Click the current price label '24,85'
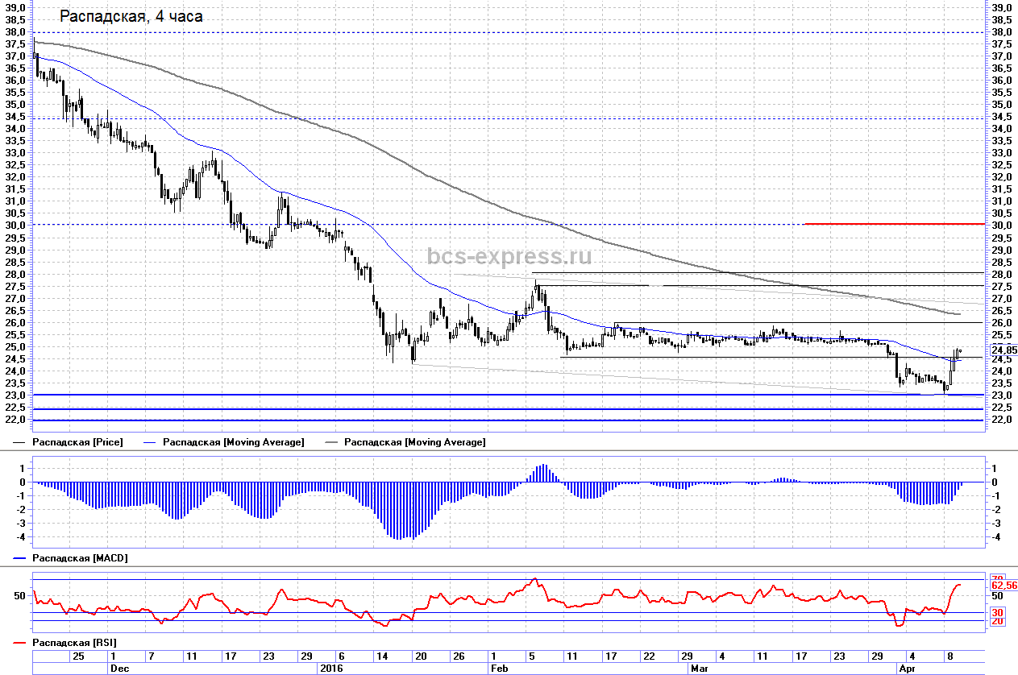The width and height of the screenshot is (1018, 675). point(1004,350)
